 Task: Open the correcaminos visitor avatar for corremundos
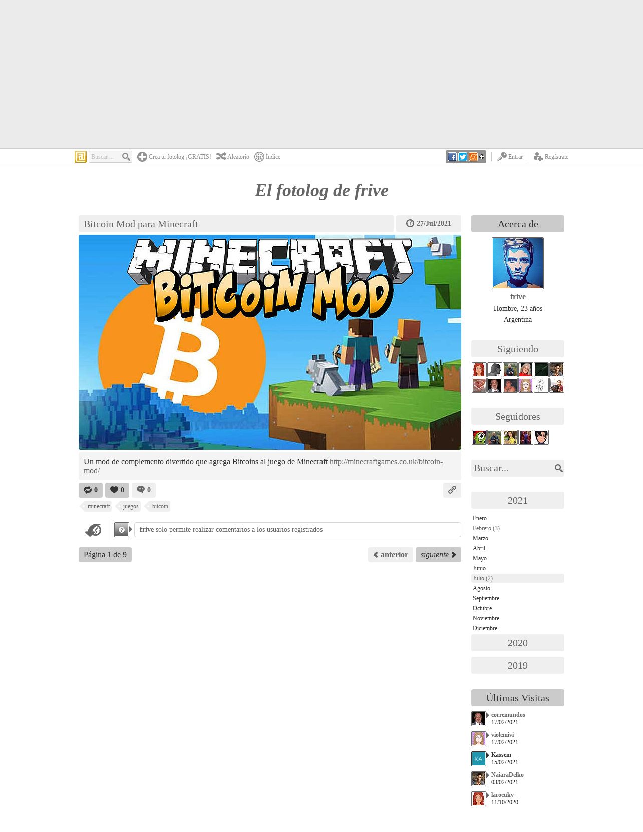click(x=479, y=719)
